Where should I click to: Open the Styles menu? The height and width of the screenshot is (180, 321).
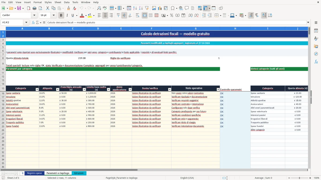pyautogui.click(x=48, y=2)
